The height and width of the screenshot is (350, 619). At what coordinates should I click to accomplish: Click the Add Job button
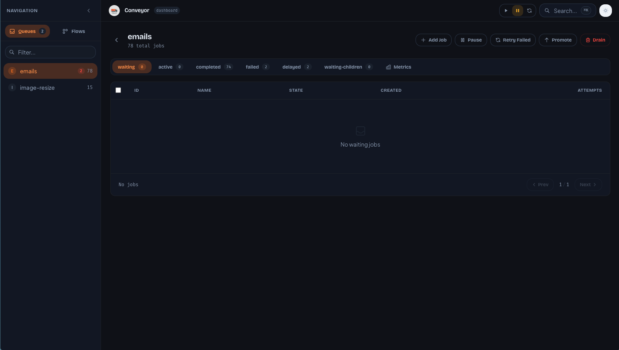click(434, 40)
